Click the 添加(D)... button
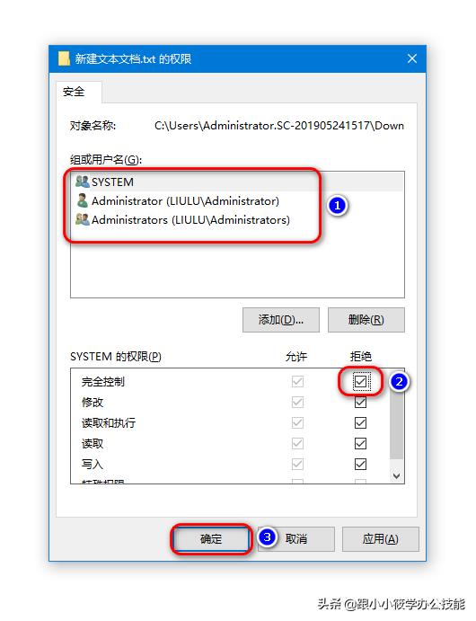 click(281, 320)
